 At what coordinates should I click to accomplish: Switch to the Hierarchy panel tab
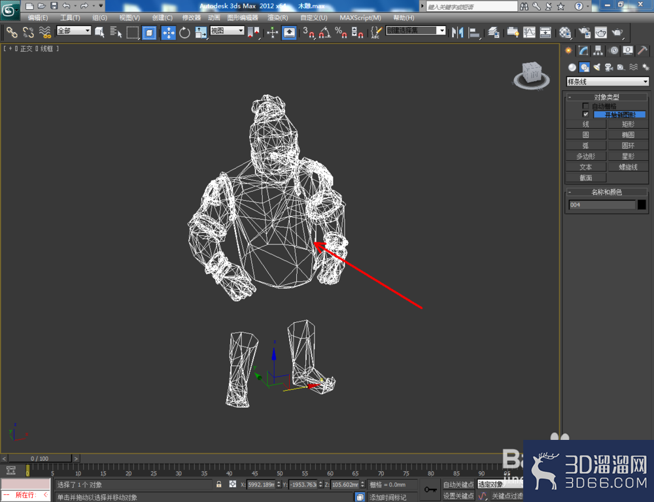[598, 51]
